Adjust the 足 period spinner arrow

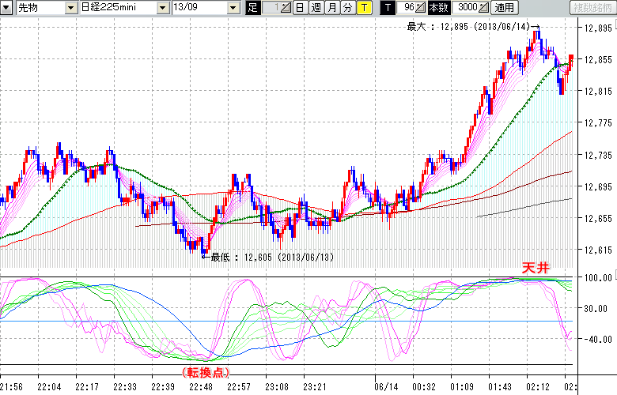[286, 7]
